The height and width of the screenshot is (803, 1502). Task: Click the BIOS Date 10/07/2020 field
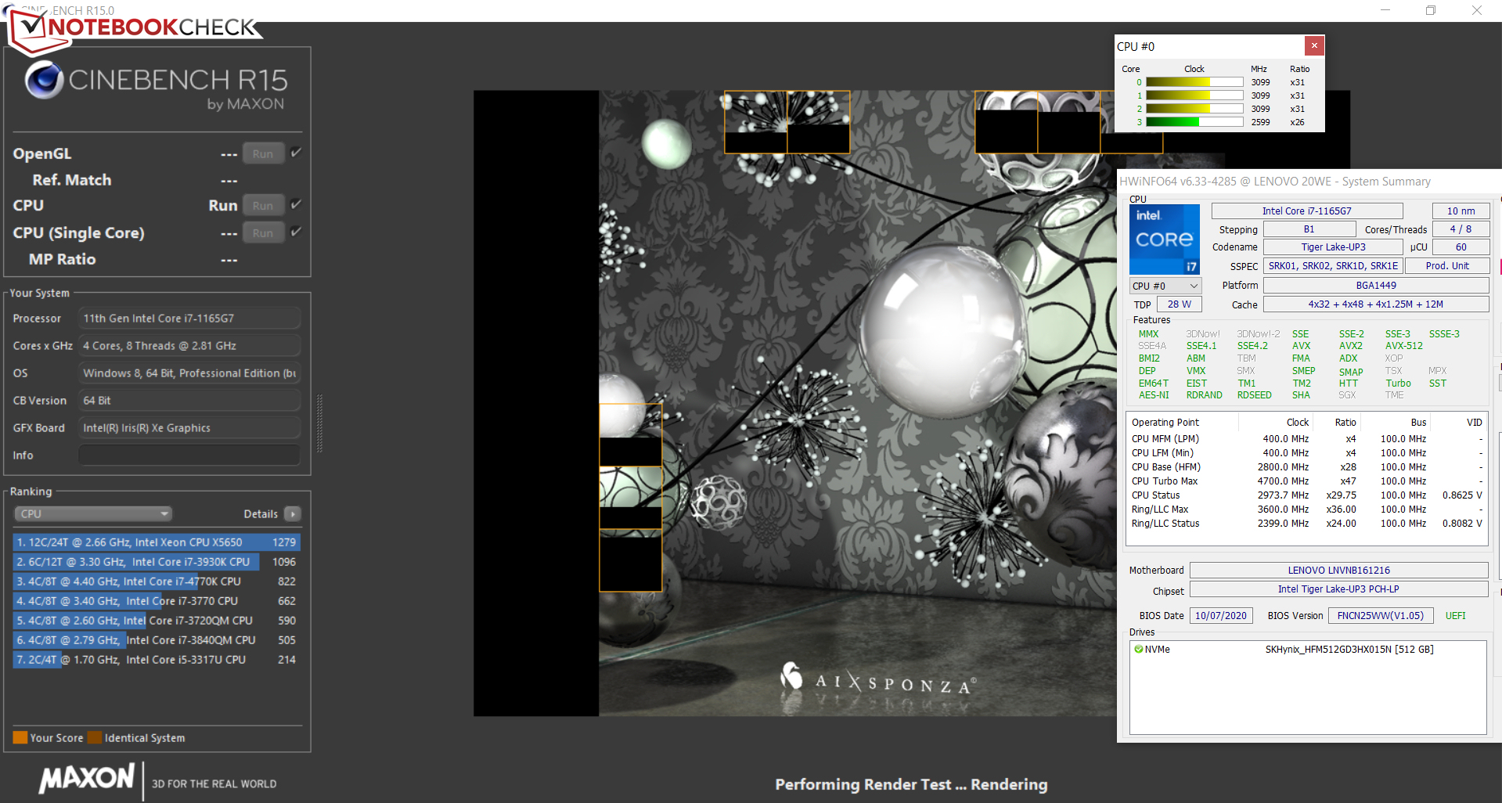click(1221, 616)
